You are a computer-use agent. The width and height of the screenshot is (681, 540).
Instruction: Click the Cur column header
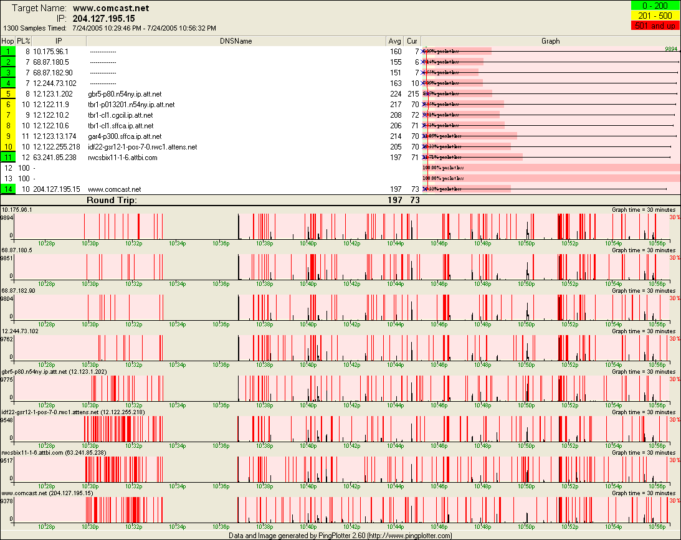tap(412, 41)
